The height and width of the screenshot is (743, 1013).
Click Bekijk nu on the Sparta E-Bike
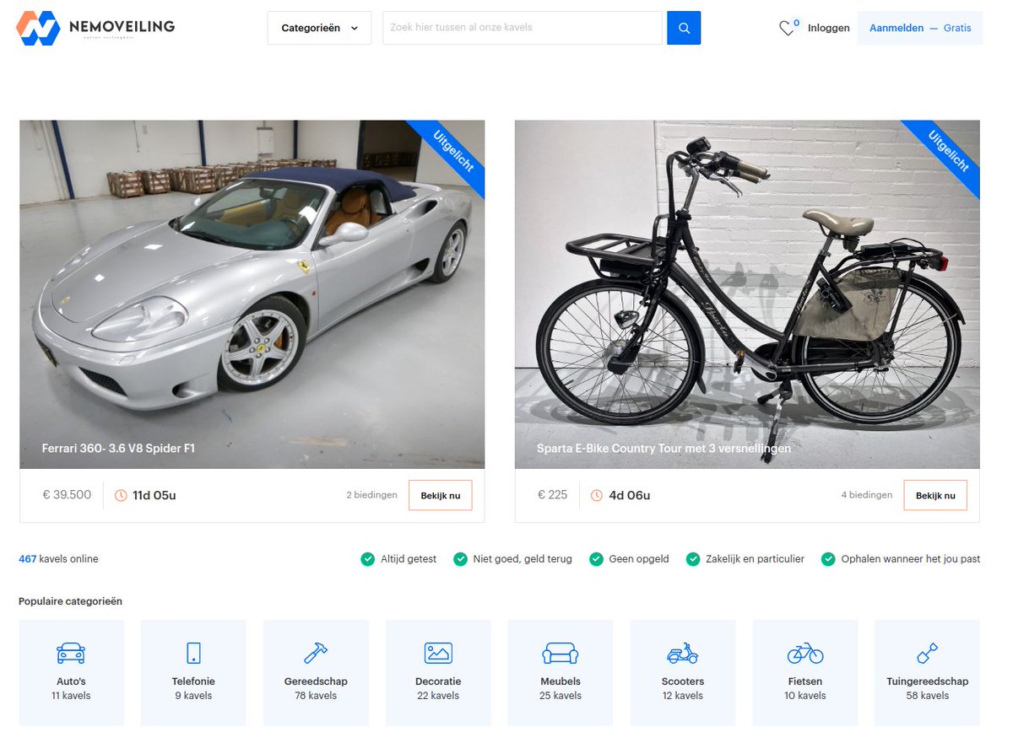(935, 495)
